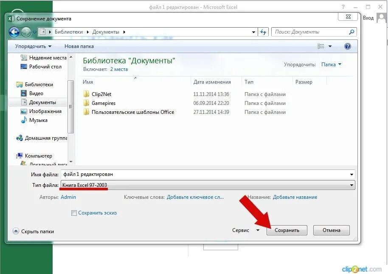Select the Gamepires folder
The image size is (388, 274).
[x=100, y=103]
